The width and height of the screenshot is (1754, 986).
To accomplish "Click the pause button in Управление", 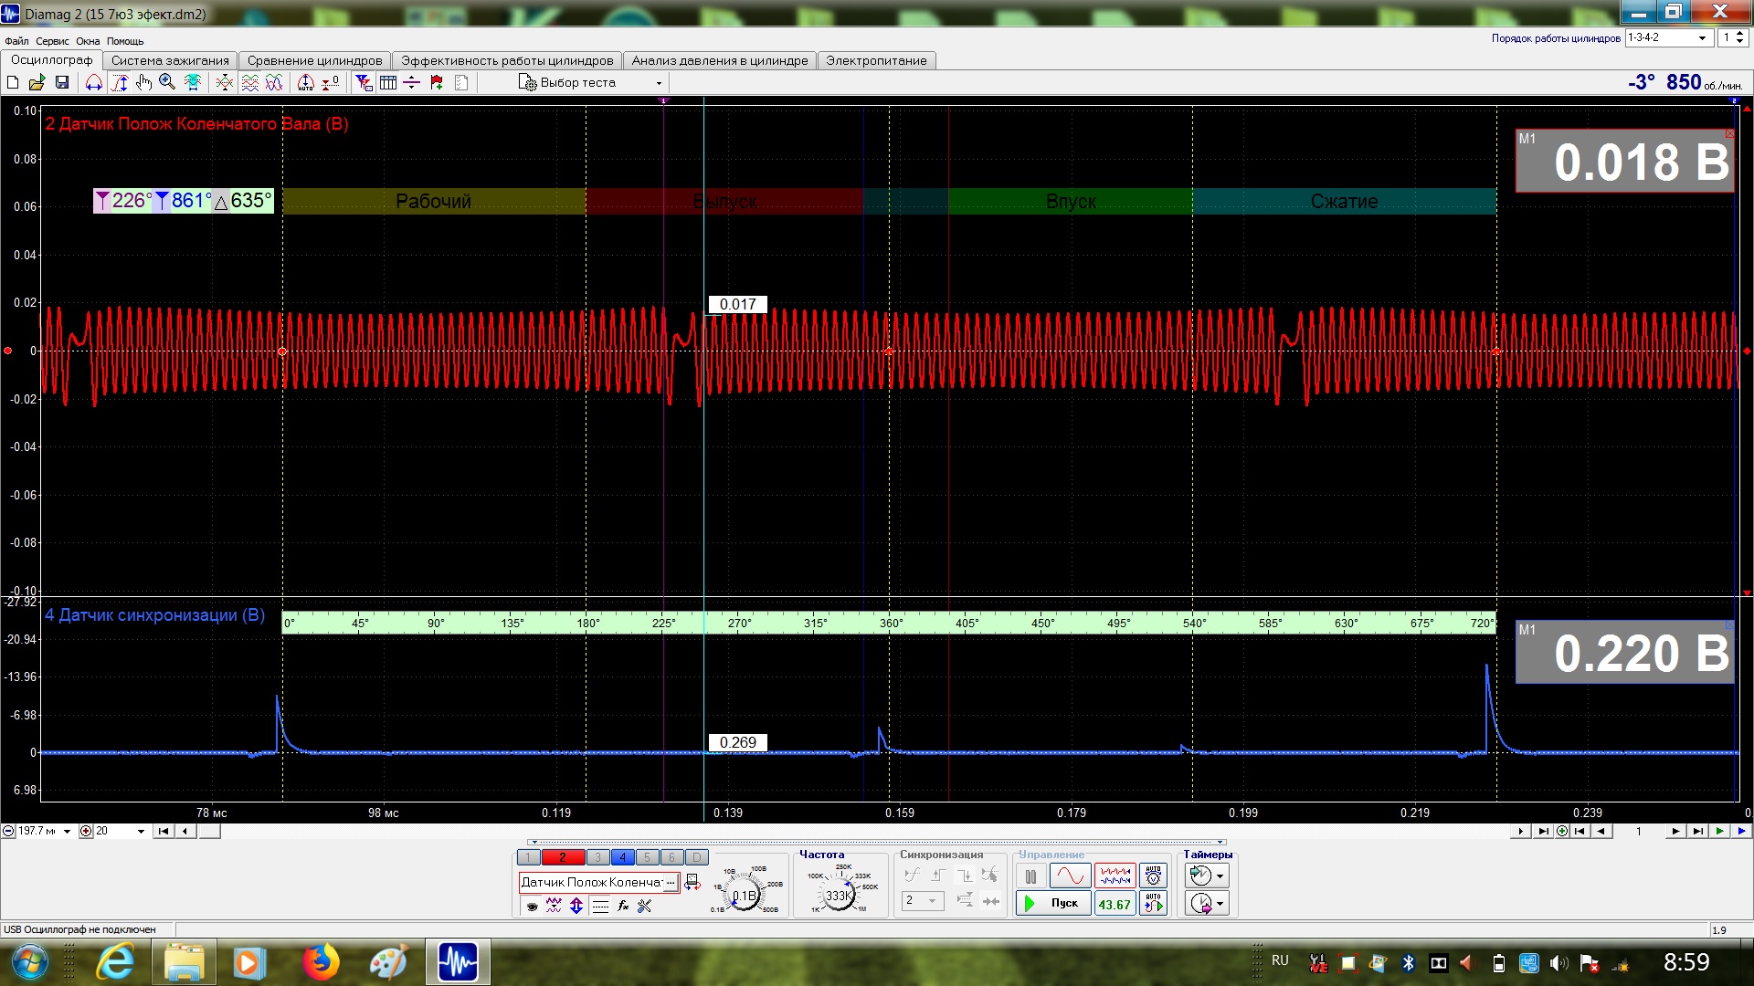I will click(x=1030, y=876).
